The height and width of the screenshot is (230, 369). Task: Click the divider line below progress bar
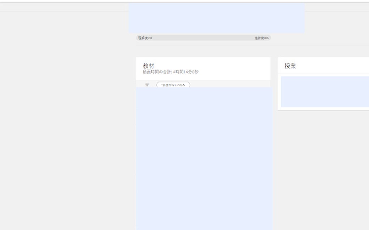252,45
